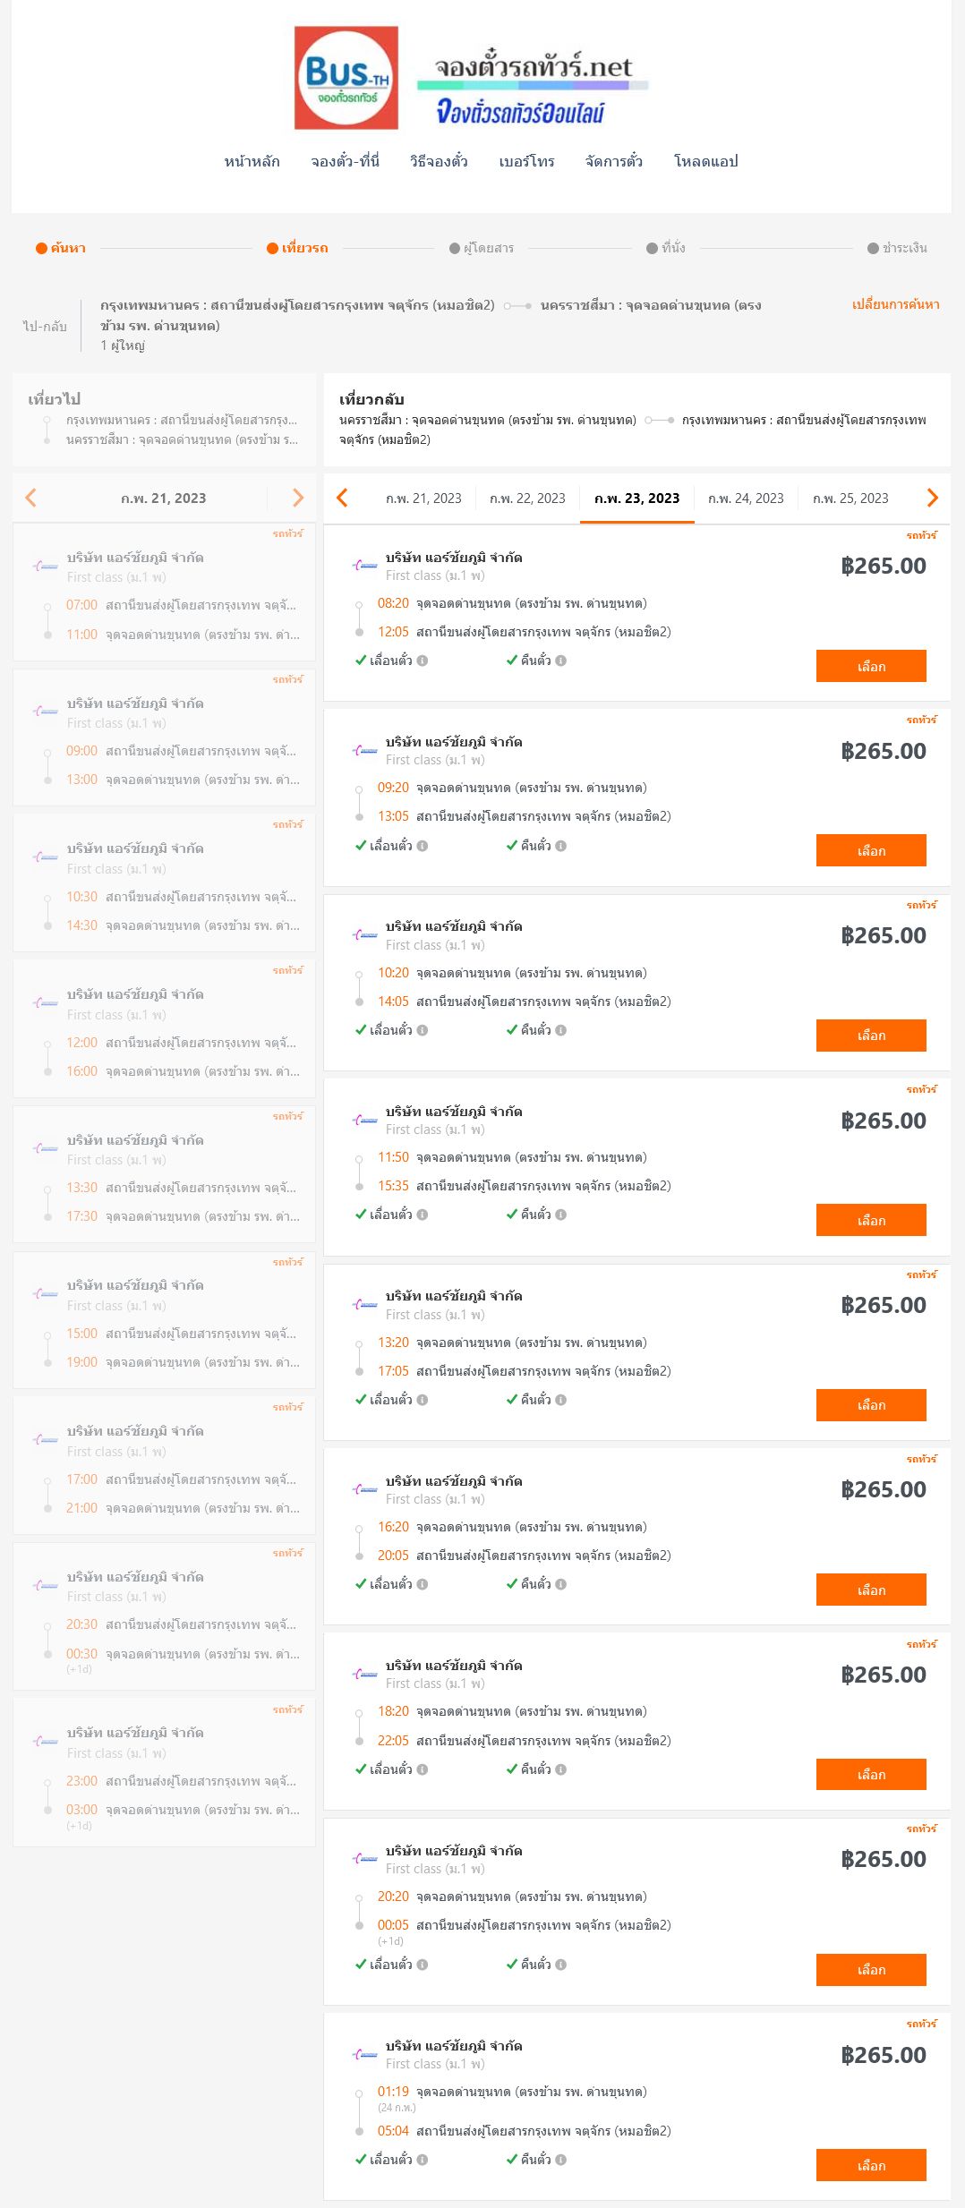Select the ก.พ. 22, 2023 return date tab
The image size is (965, 2208).
click(527, 499)
